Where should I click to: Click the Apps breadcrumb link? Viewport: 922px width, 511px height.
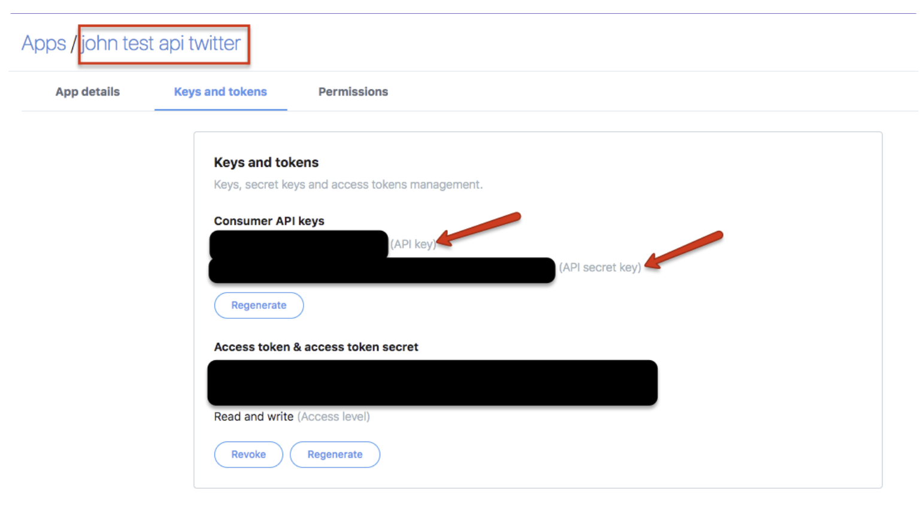[x=44, y=44]
